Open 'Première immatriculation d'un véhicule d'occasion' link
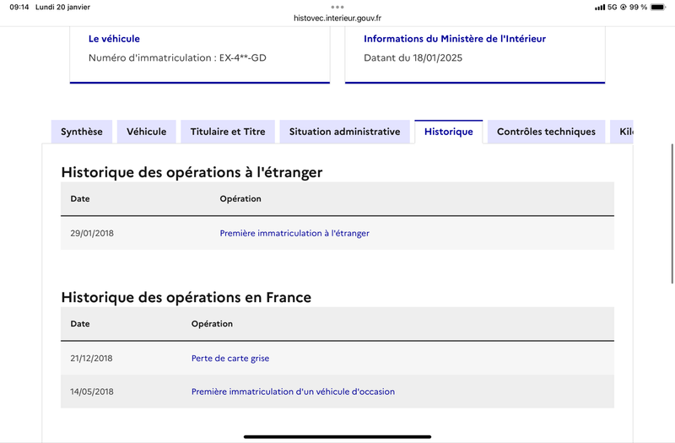This screenshot has height=443, width=675. (x=293, y=392)
